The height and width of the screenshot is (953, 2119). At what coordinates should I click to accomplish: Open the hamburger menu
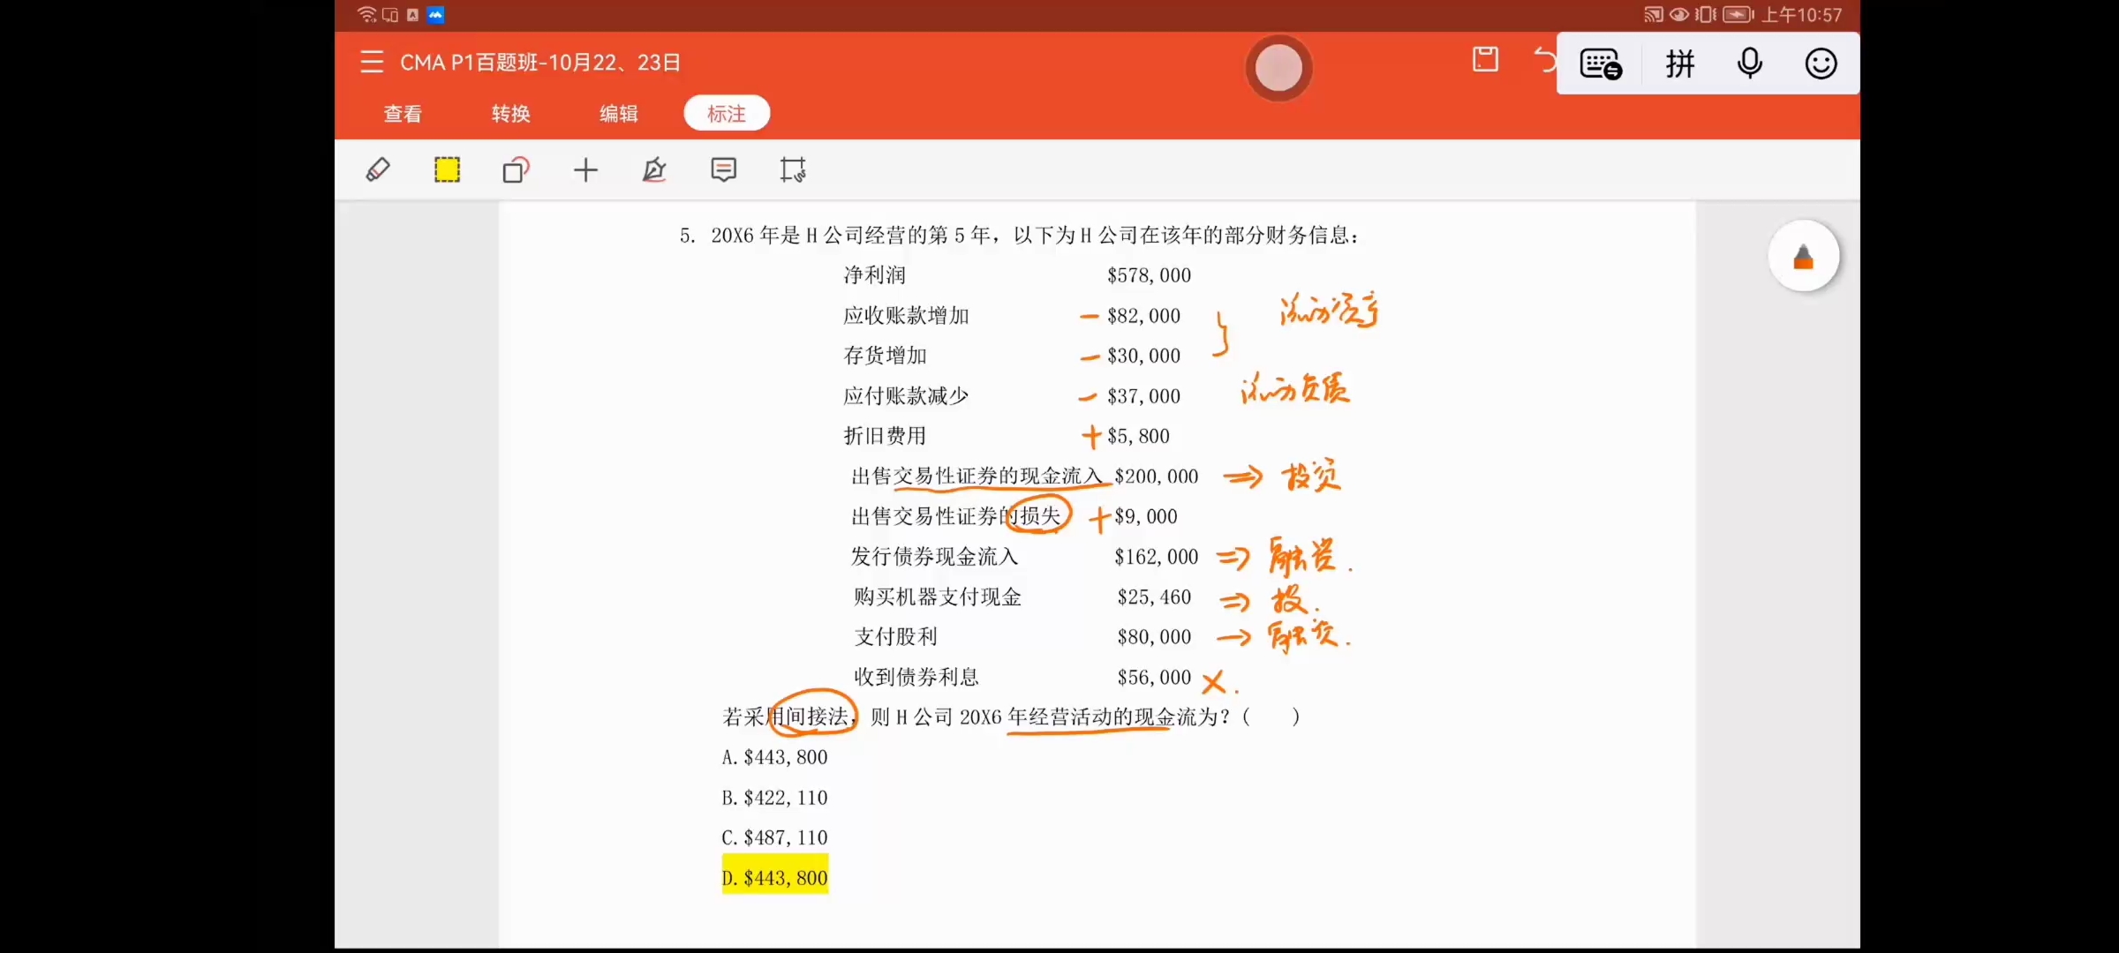tap(372, 62)
